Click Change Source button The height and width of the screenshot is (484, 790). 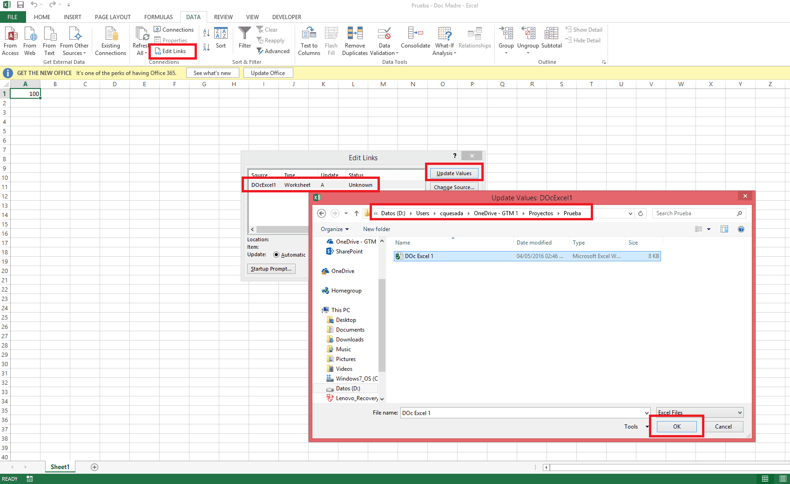(454, 187)
